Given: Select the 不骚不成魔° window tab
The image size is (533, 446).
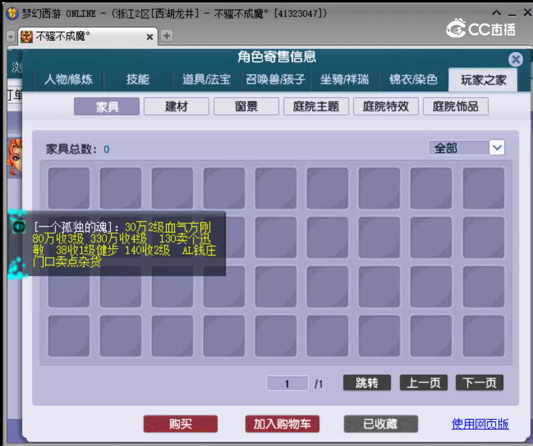Looking at the screenshot, I should click(87, 37).
